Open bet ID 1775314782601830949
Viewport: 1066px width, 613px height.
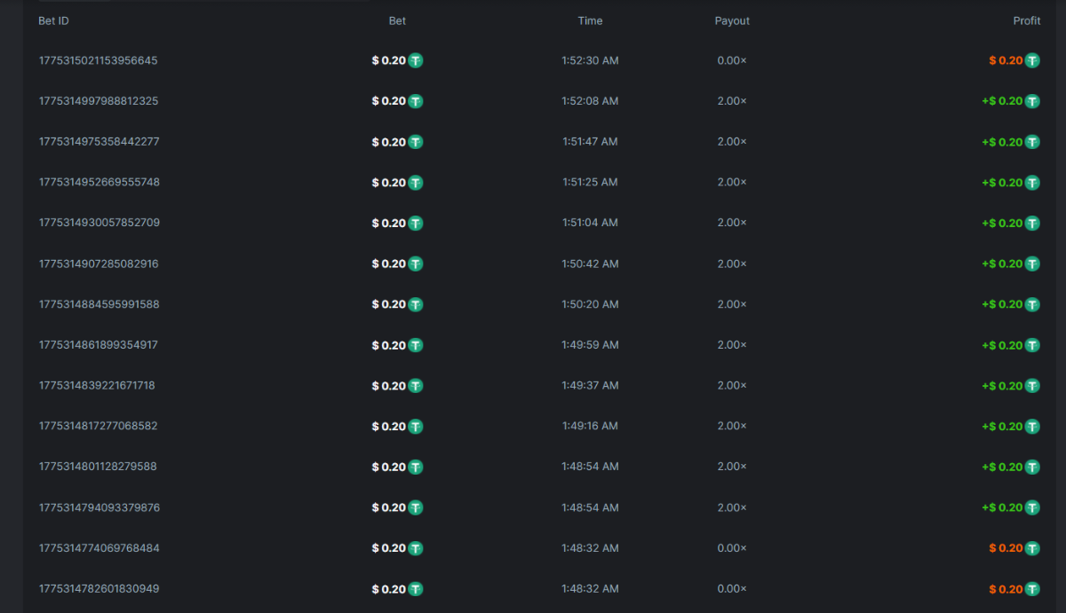[x=99, y=588]
